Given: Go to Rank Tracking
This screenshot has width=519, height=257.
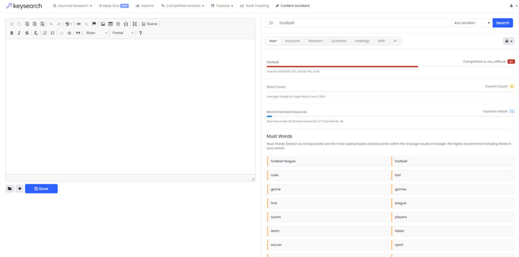Looking at the screenshot, I should [254, 6].
